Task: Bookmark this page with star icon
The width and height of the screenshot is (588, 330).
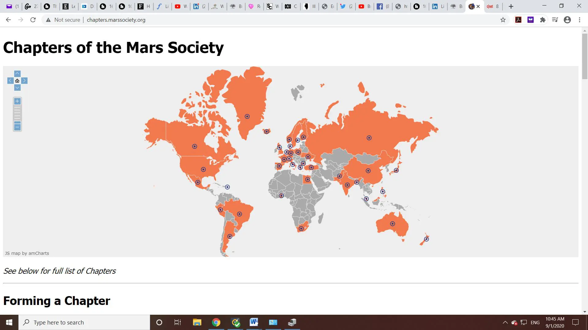Action: click(x=503, y=20)
